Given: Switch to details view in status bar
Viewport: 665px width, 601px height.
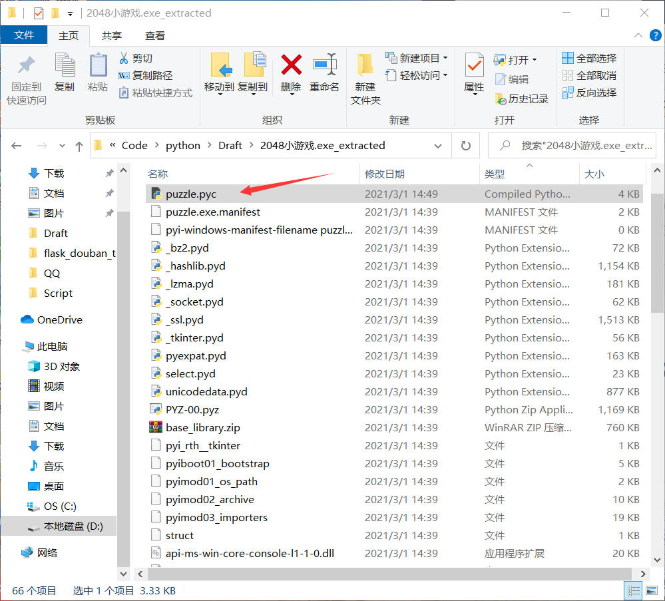Looking at the screenshot, I should point(633,590).
